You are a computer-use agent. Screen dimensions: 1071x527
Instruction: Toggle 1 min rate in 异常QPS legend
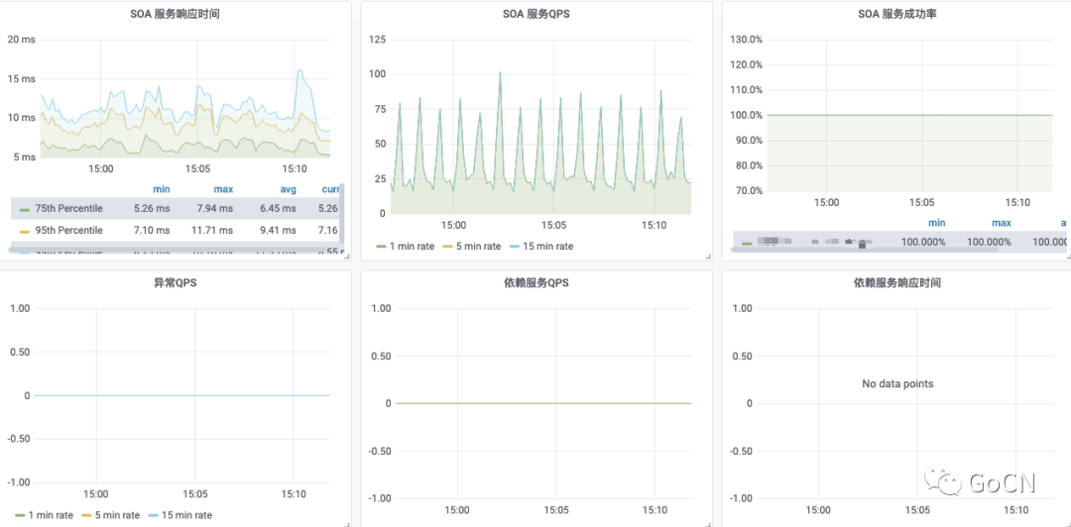[51, 515]
